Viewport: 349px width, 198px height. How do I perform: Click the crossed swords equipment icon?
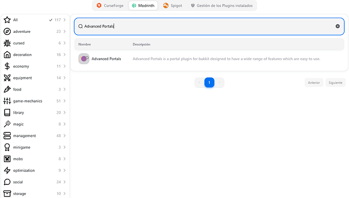[x=7, y=78]
